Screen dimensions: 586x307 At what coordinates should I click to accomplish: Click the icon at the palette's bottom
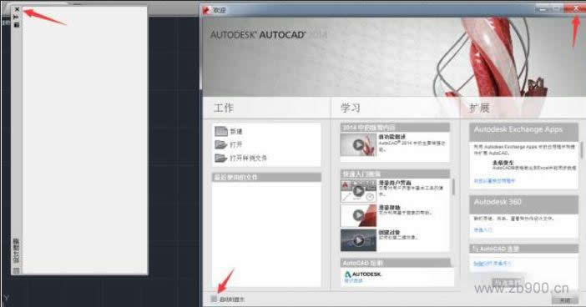16,270
